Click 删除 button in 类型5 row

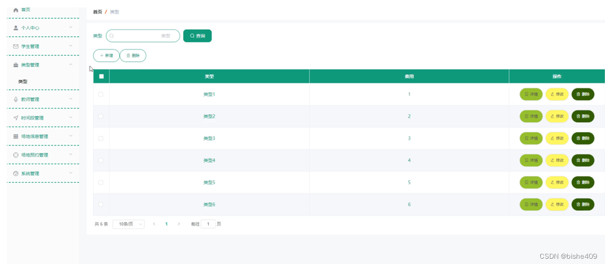tap(583, 182)
